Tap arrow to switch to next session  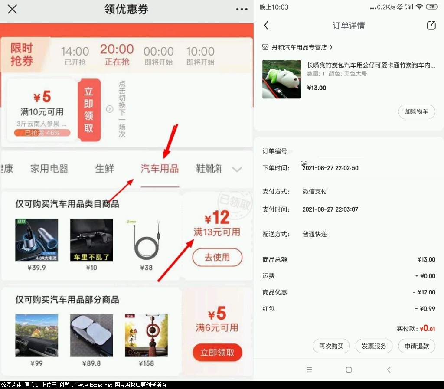109,109
